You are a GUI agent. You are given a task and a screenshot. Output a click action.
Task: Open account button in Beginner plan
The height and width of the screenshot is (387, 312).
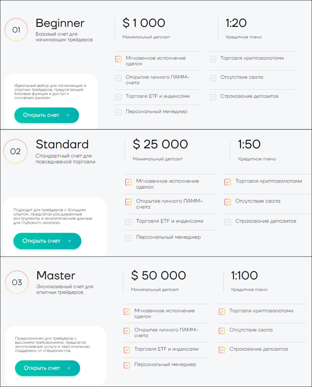[46, 115]
